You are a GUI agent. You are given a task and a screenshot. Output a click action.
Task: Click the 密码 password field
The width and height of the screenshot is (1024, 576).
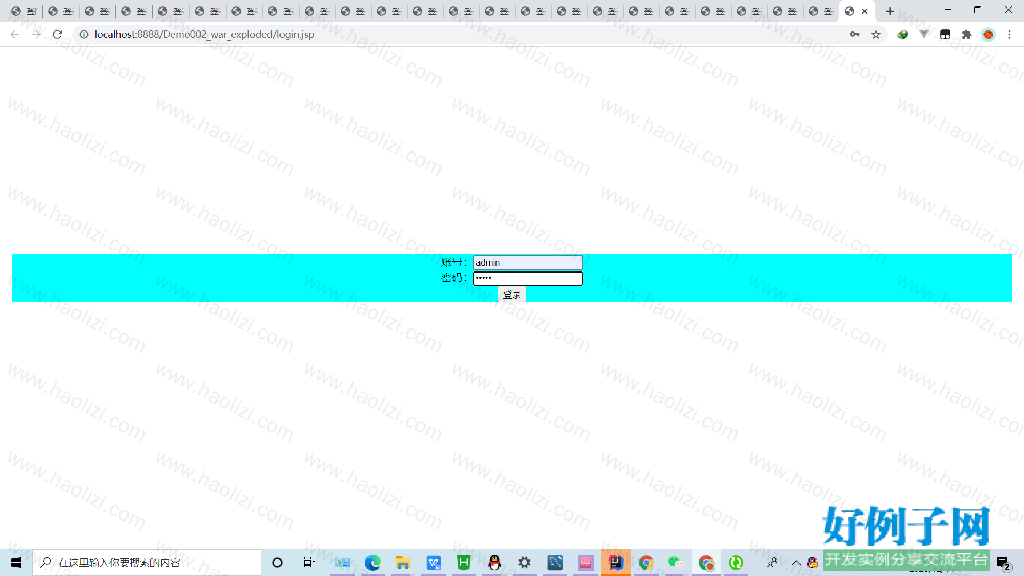[527, 278]
